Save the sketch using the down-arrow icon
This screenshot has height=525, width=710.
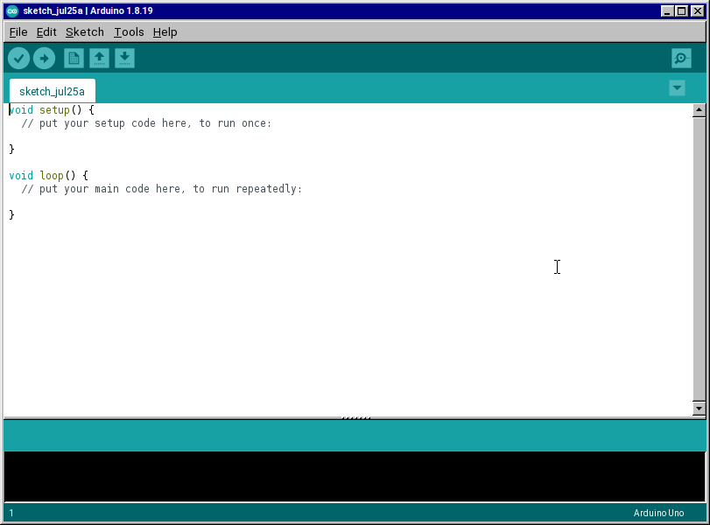tap(124, 59)
